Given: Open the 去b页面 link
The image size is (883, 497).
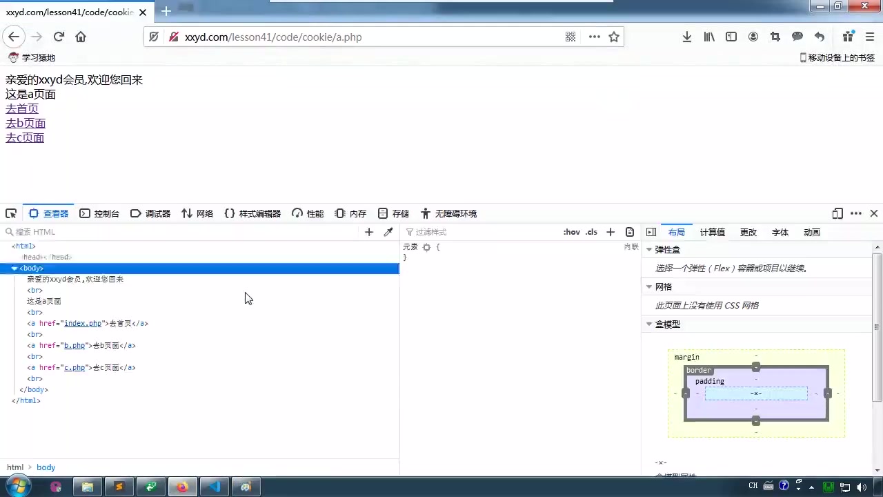Looking at the screenshot, I should point(25,123).
